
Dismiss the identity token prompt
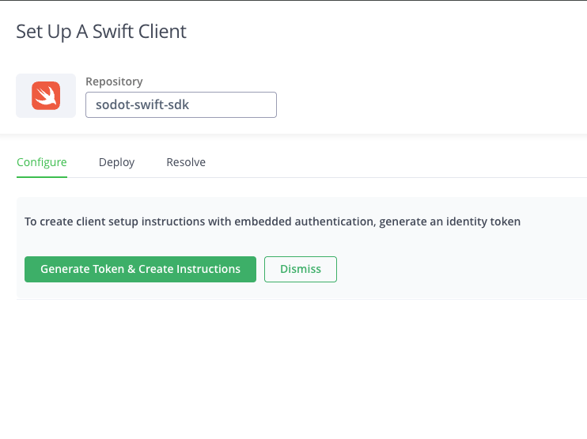301,269
